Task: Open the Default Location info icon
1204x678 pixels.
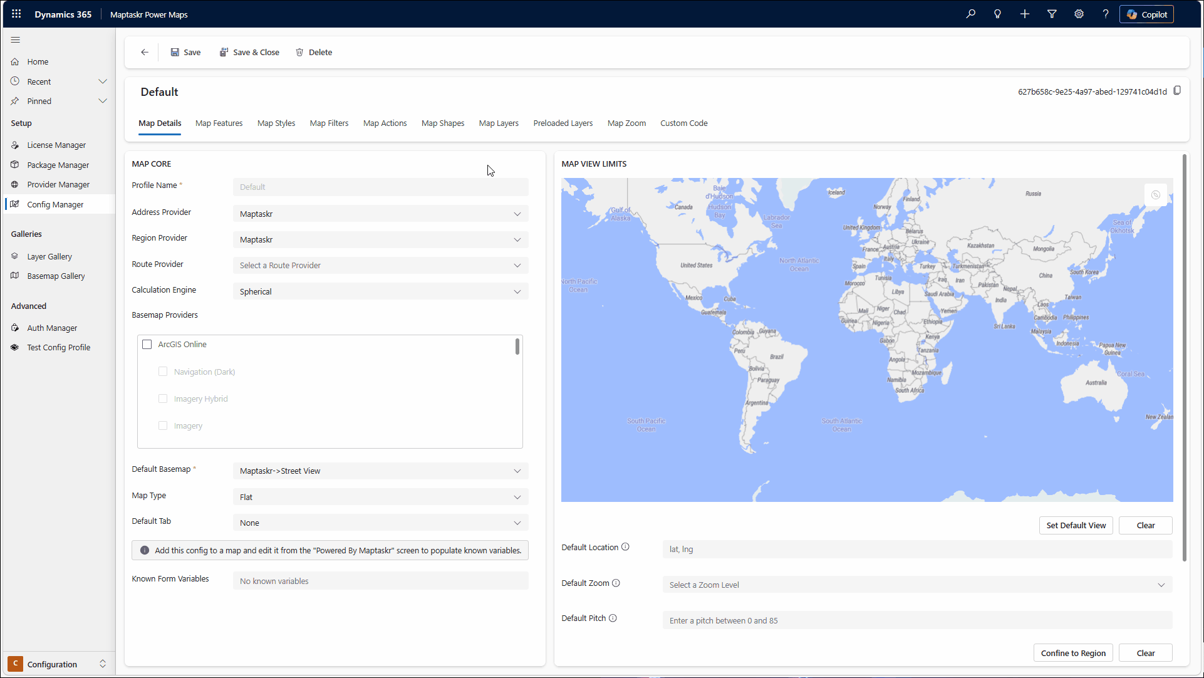Action: pos(625,547)
